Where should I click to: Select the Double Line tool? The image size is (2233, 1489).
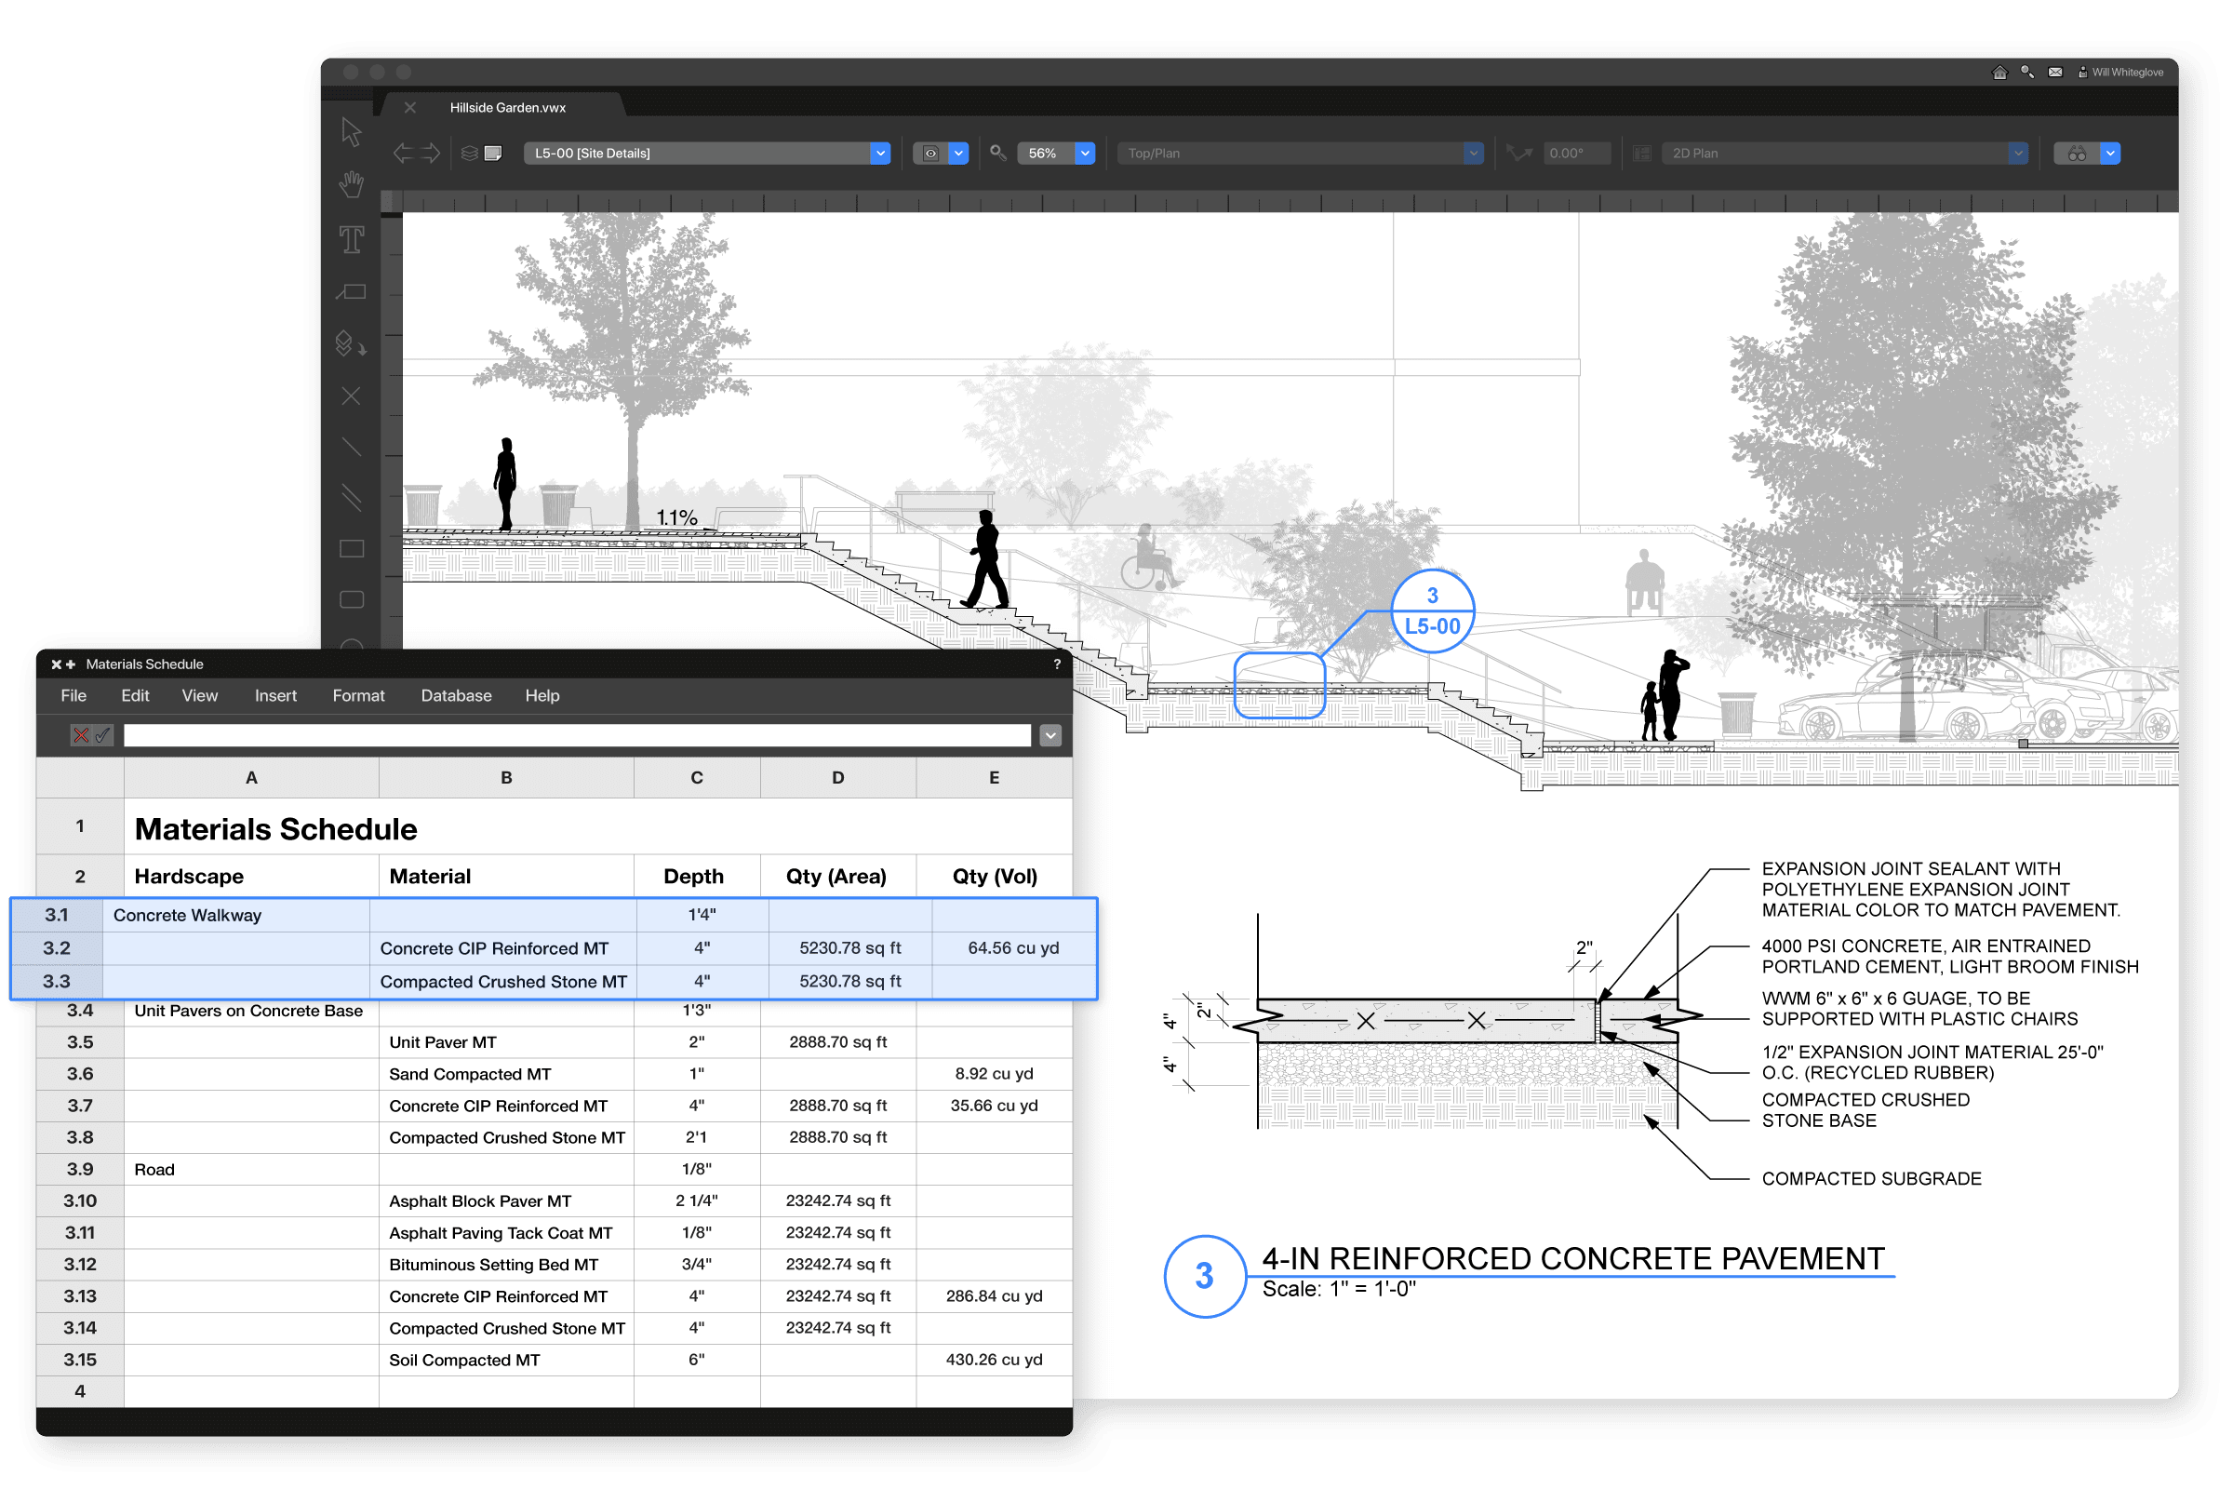coord(352,498)
